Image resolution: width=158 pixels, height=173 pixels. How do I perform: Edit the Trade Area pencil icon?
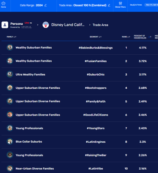pos(109,5)
